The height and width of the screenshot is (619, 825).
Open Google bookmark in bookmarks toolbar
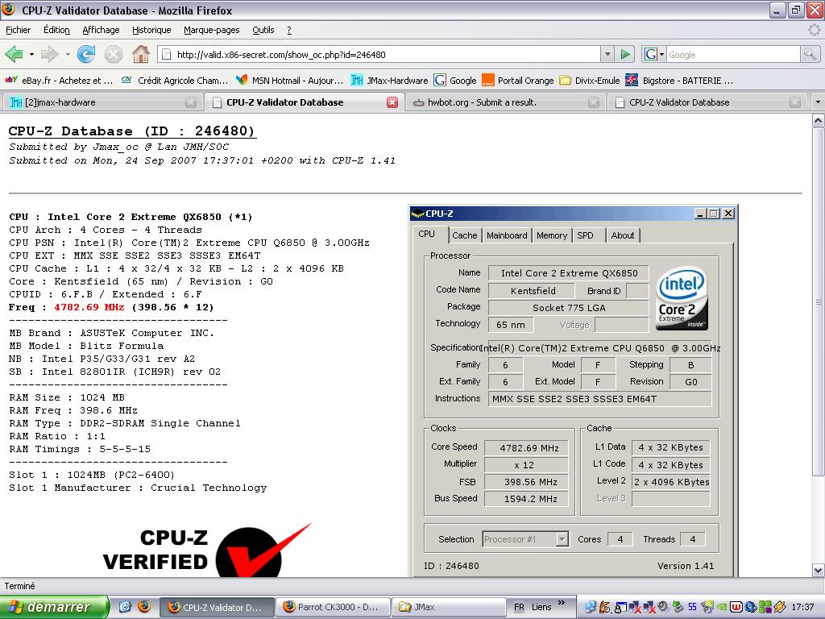pyautogui.click(x=455, y=81)
